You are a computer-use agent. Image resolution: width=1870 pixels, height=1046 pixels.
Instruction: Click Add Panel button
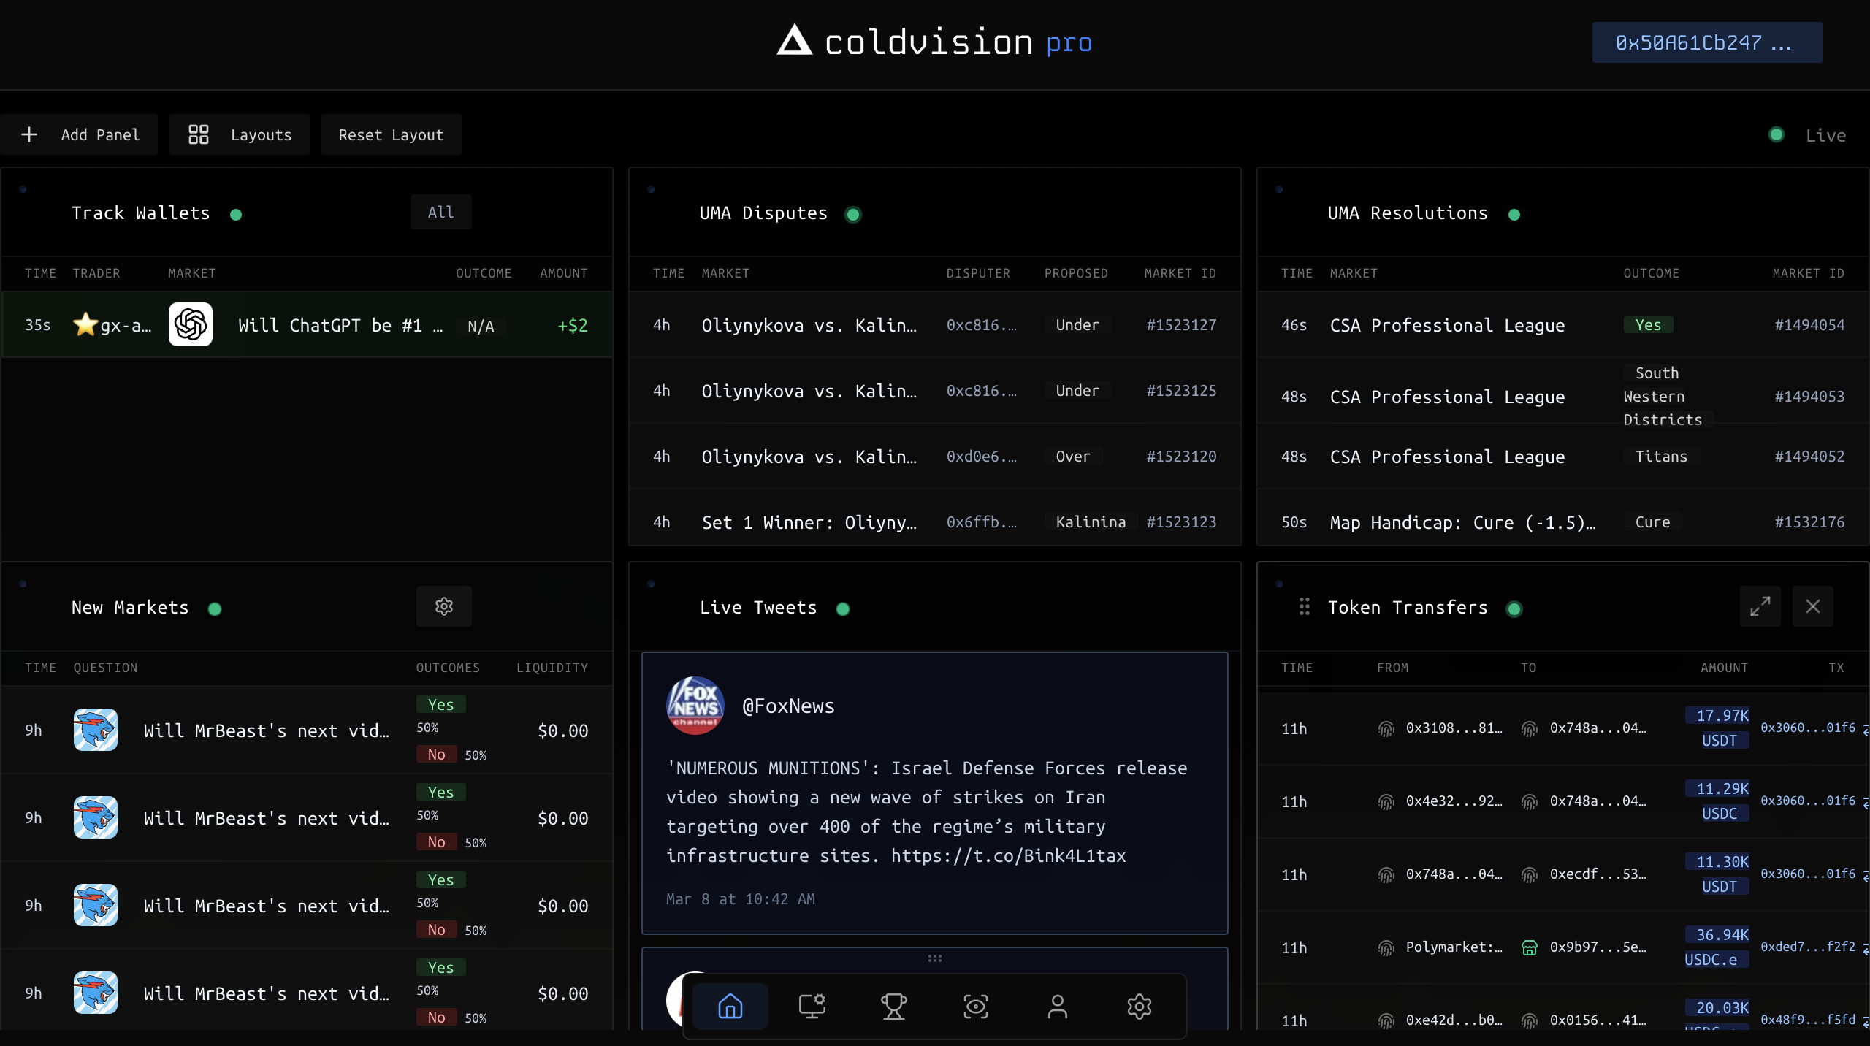tap(79, 134)
